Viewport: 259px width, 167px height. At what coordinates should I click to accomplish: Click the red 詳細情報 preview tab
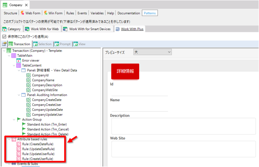pos(125,71)
